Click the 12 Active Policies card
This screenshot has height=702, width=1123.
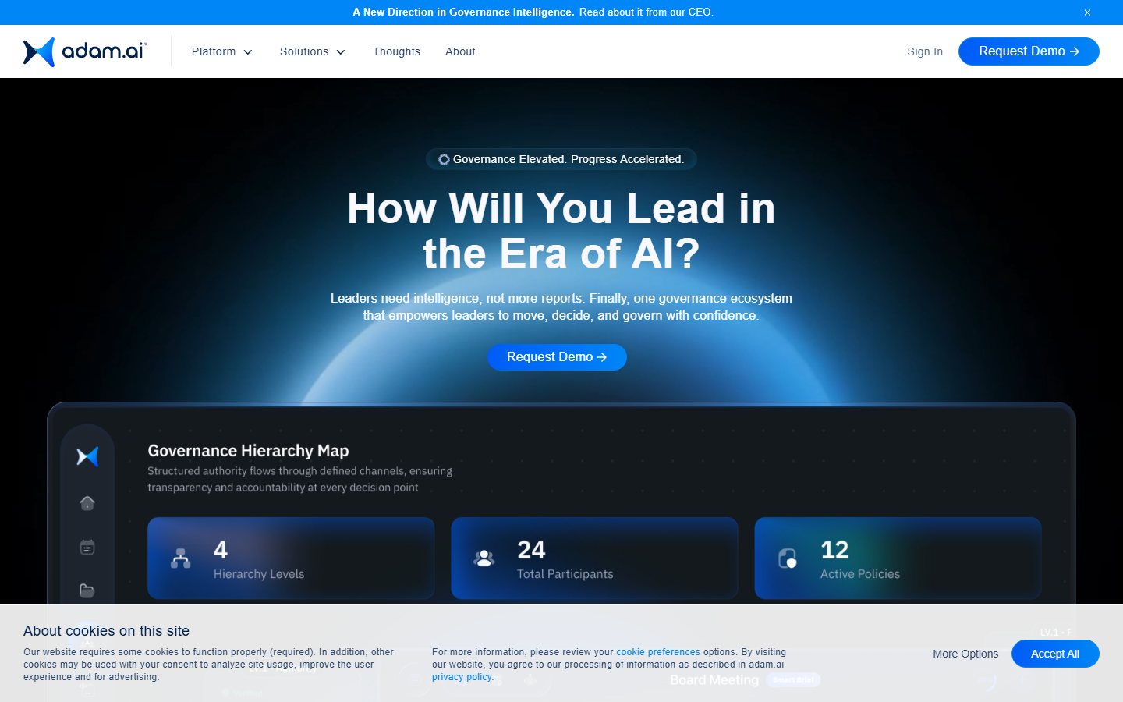[x=898, y=558]
